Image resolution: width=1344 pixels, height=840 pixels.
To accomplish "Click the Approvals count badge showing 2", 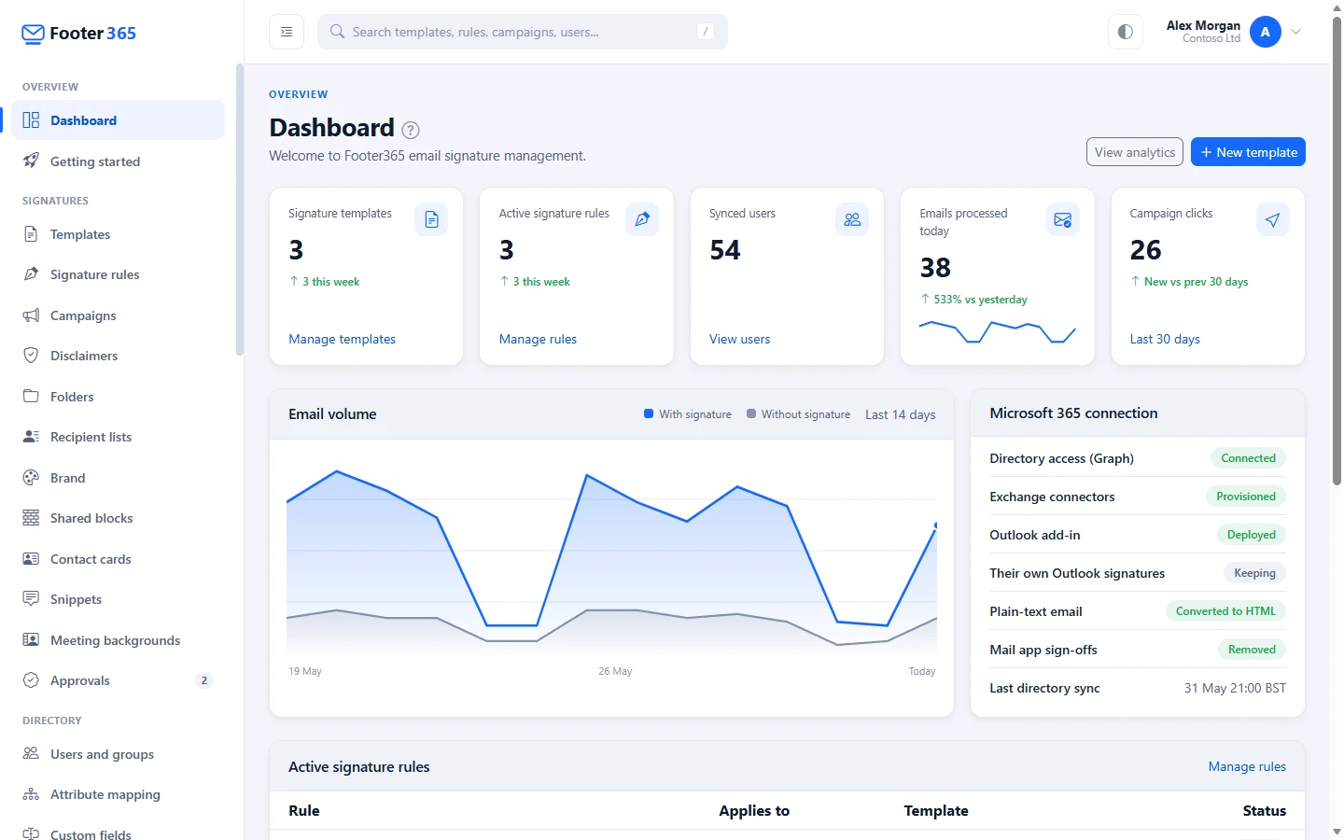I will pyautogui.click(x=204, y=680).
